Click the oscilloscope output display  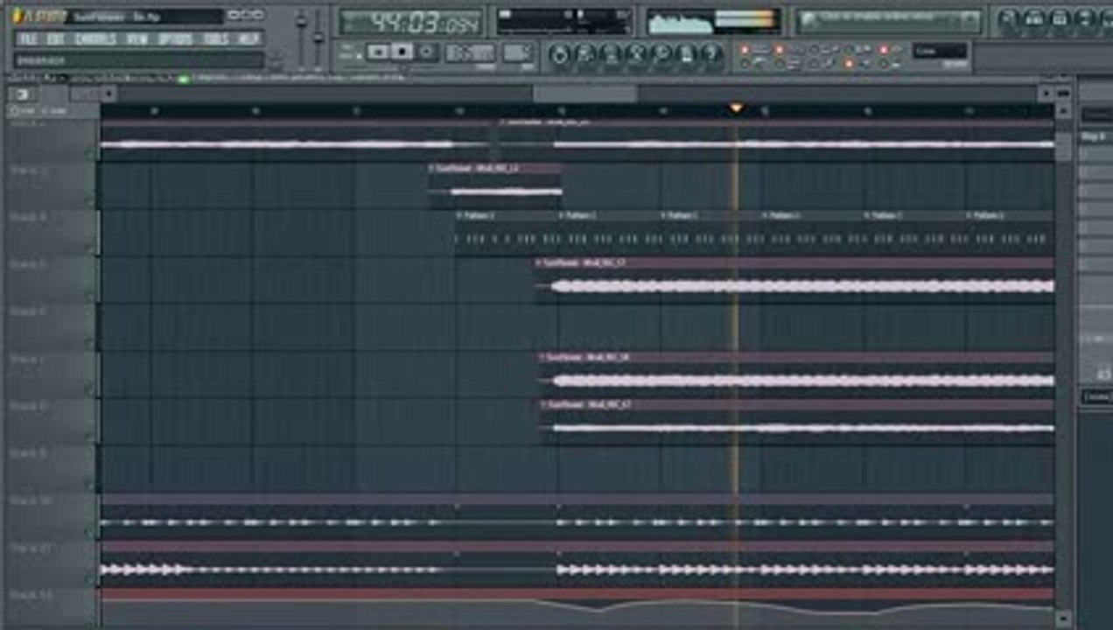[x=713, y=21]
